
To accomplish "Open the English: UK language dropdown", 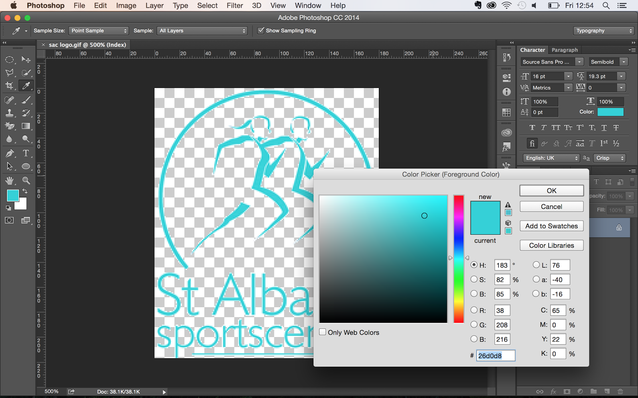I will [551, 158].
